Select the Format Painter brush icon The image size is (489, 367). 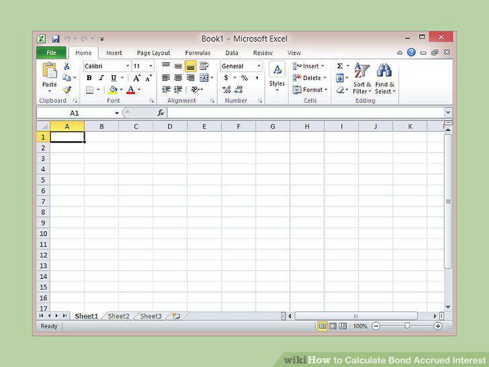[66, 90]
